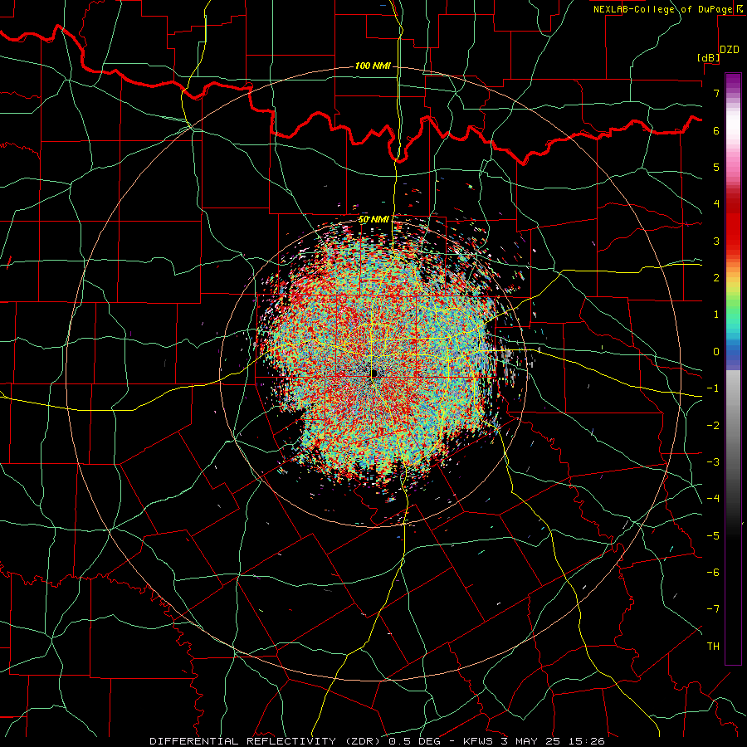Click the -2 scale tick label

pyautogui.click(x=713, y=426)
